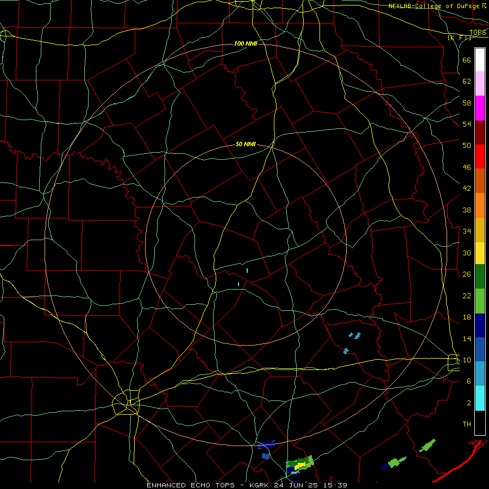Click the bright orange legend band
489x489 pixels.
coord(480,205)
